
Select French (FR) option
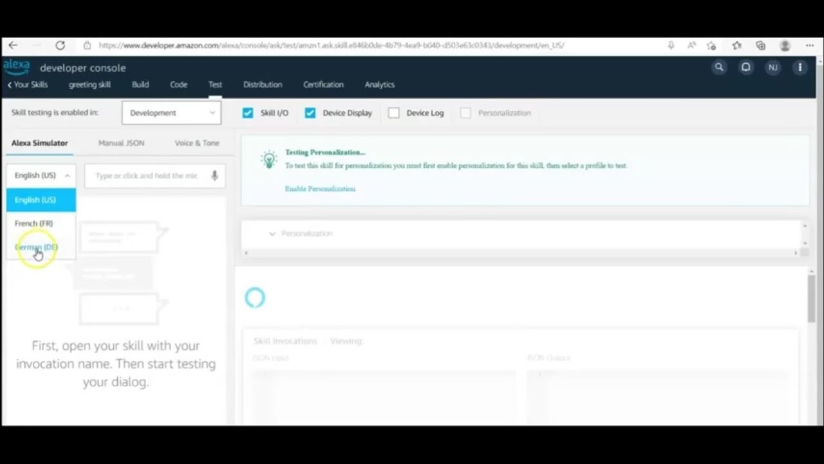coord(41,224)
